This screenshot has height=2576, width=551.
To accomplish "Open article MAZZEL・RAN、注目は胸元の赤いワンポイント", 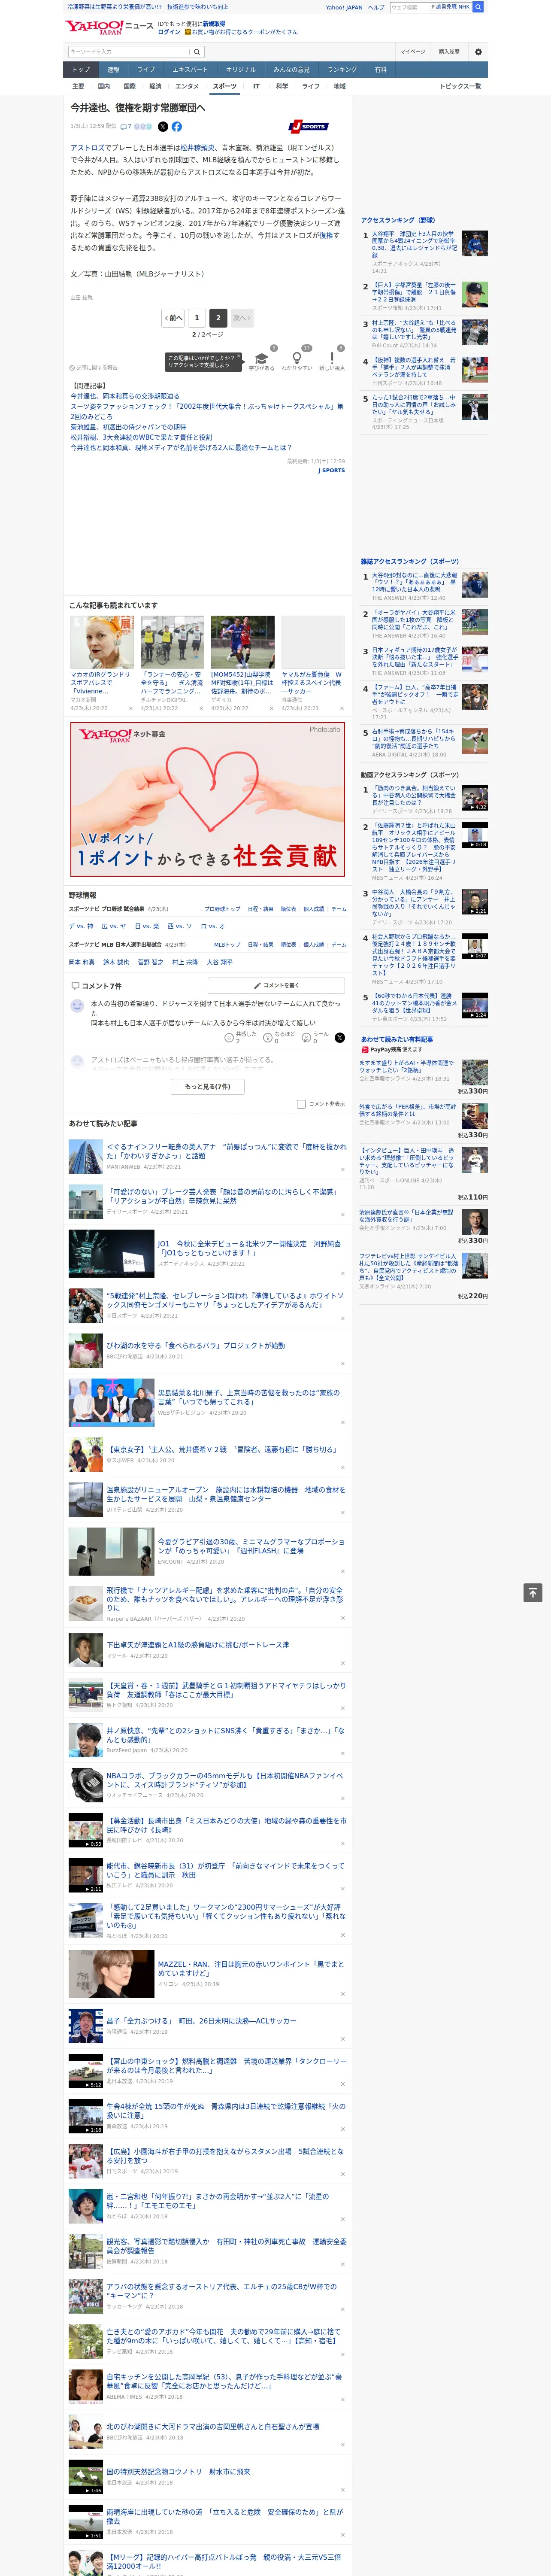I will [x=251, y=1969].
